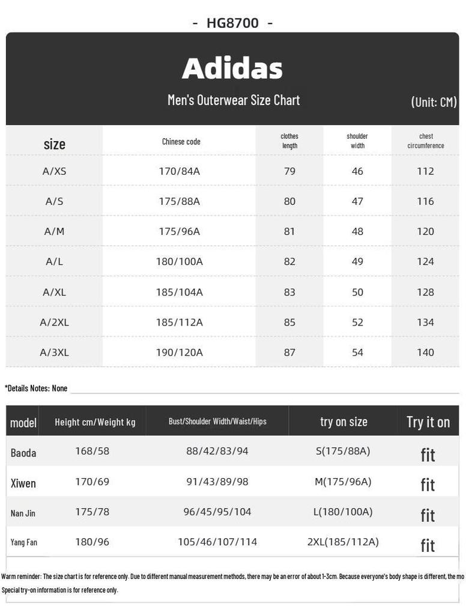Select Xiwen's M(175/96A) try on size

(x=343, y=482)
